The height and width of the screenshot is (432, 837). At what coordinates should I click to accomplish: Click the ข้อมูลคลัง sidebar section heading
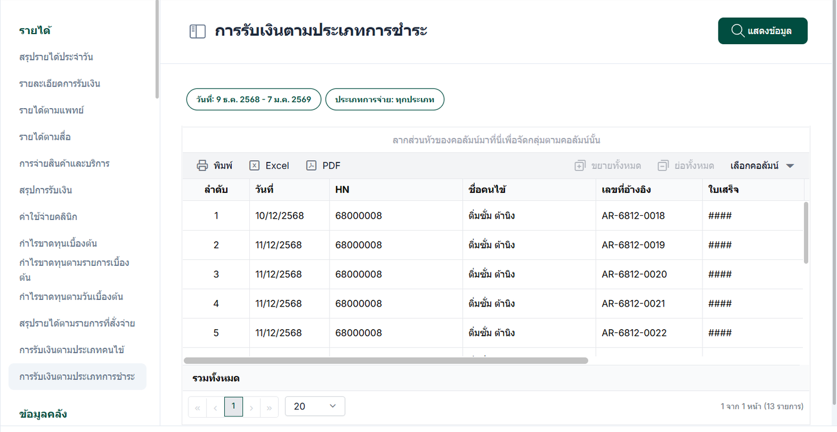pyautogui.click(x=43, y=413)
